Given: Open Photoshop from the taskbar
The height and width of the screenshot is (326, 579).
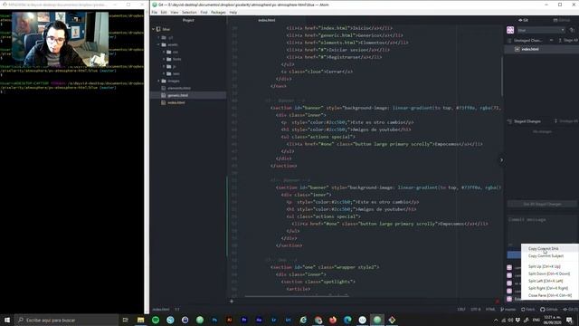Looking at the screenshot, I should coord(214,320).
